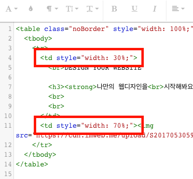The height and width of the screenshot is (179, 193).
Task: Click the closing </tbody> tag
Action: 40,154
